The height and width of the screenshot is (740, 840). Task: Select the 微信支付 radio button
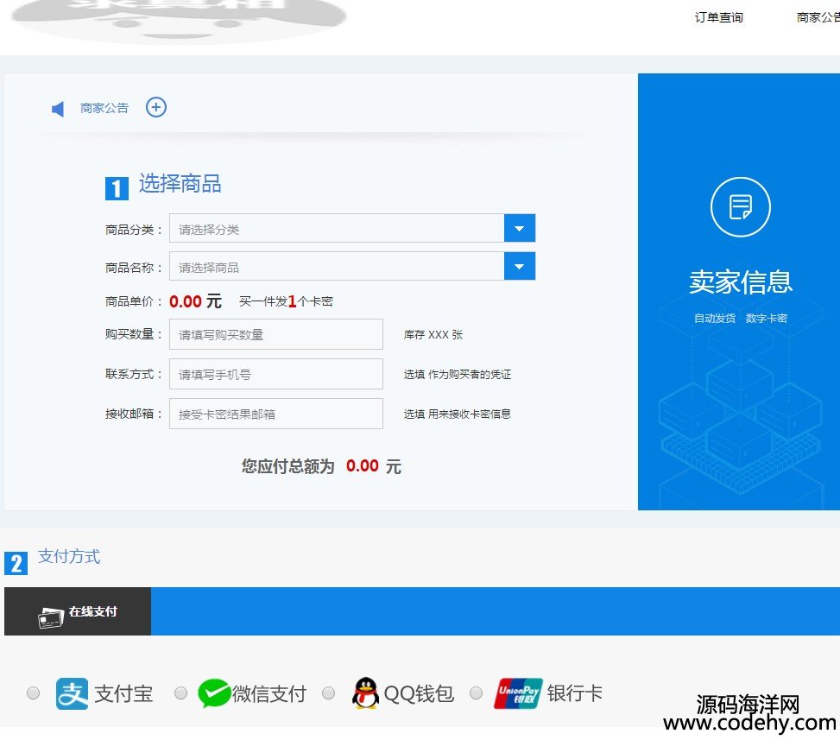pyautogui.click(x=181, y=693)
